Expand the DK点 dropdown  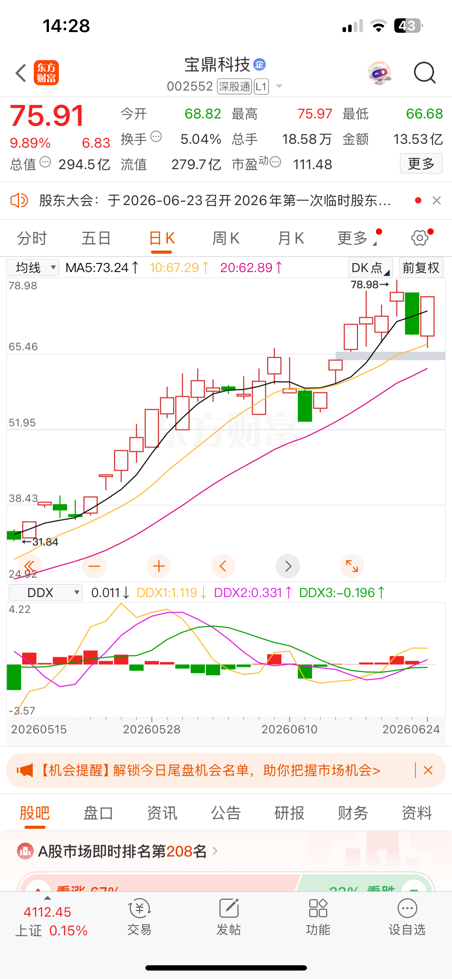click(x=370, y=267)
